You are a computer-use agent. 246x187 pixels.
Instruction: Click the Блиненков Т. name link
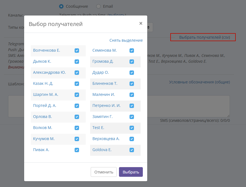[105, 84]
